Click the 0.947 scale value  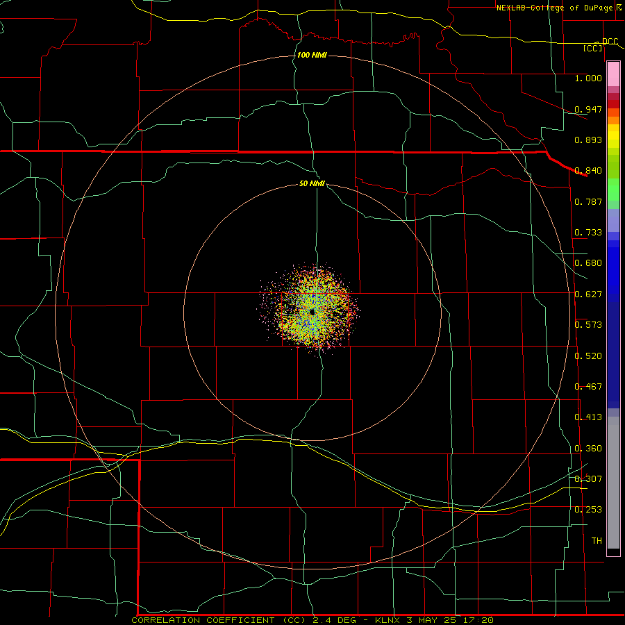coord(588,109)
